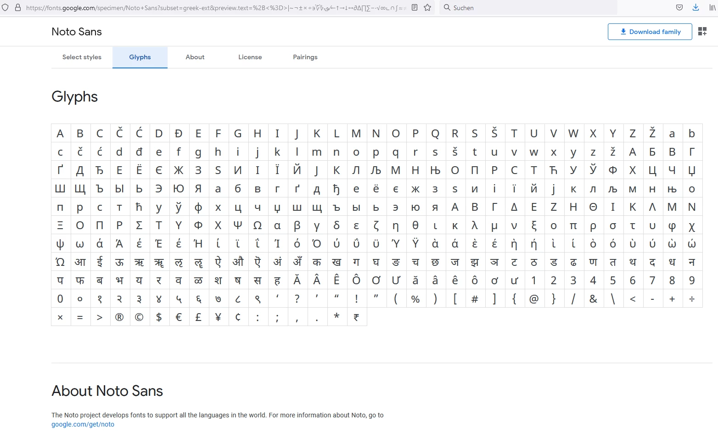Viewport: 718px width, 433px height.
Task: Select the multiplication × glyph
Action: point(60,317)
